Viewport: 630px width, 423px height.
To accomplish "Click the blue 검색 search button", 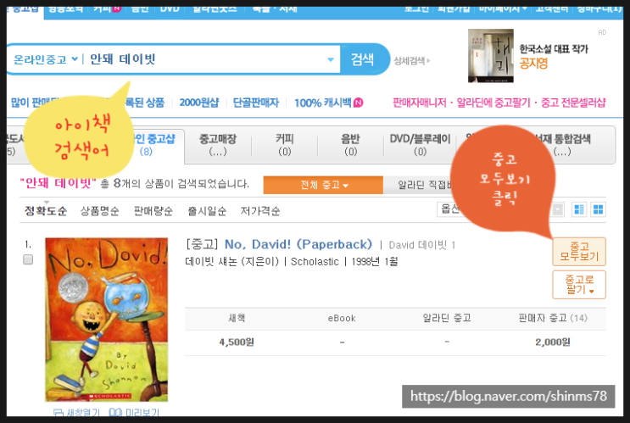I will coord(362,59).
